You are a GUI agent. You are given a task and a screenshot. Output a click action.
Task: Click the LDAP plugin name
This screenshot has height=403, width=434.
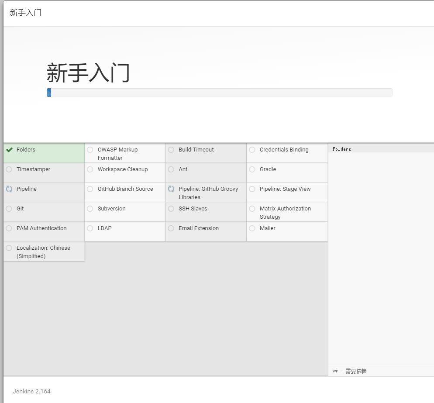pyautogui.click(x=105, y=228)
